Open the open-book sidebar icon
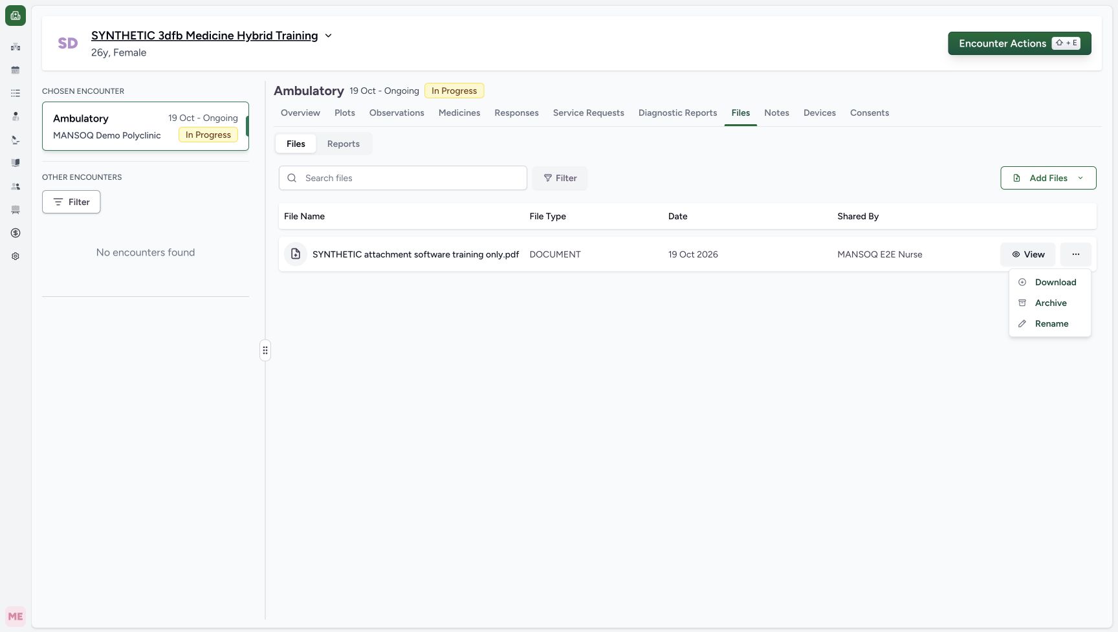This screenshot has width=1118, height=632. coord(16,163)
